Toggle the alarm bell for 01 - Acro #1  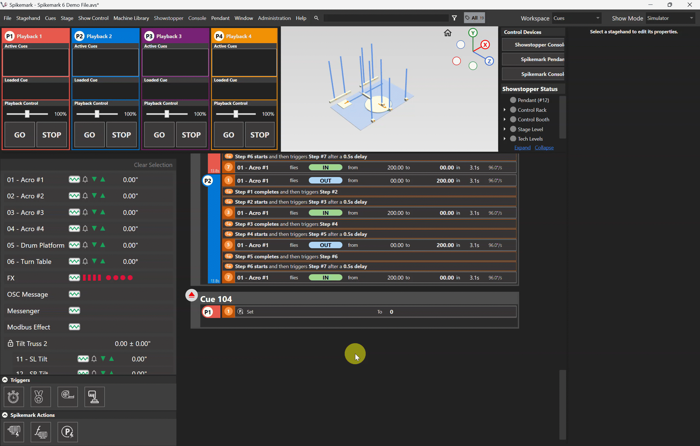(x=85, y=180)
